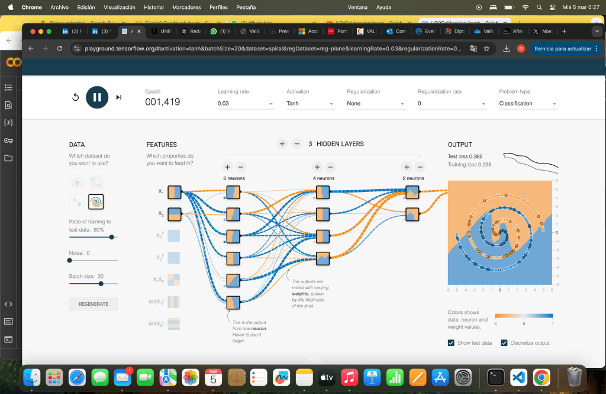The height and width of the screenshot is (394, 606).
Task: Open the Historial menu in menu bar
Action: point(154,8)
